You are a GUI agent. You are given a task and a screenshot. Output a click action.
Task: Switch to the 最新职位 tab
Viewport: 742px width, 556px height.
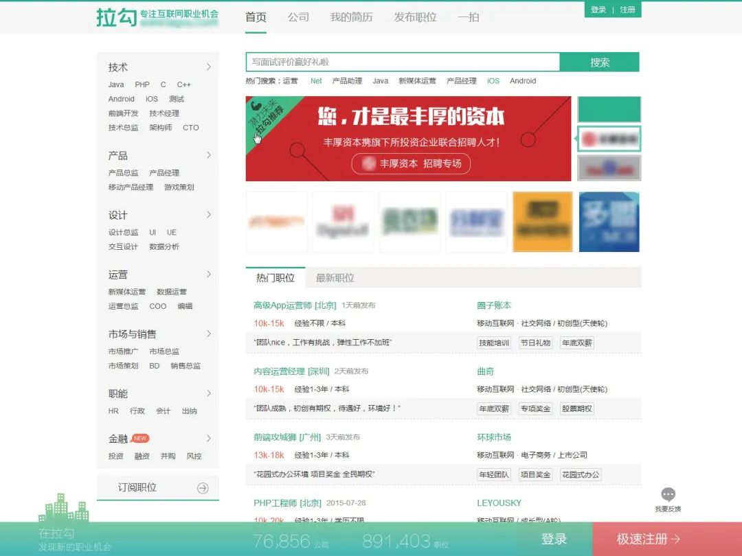point(335,277)
